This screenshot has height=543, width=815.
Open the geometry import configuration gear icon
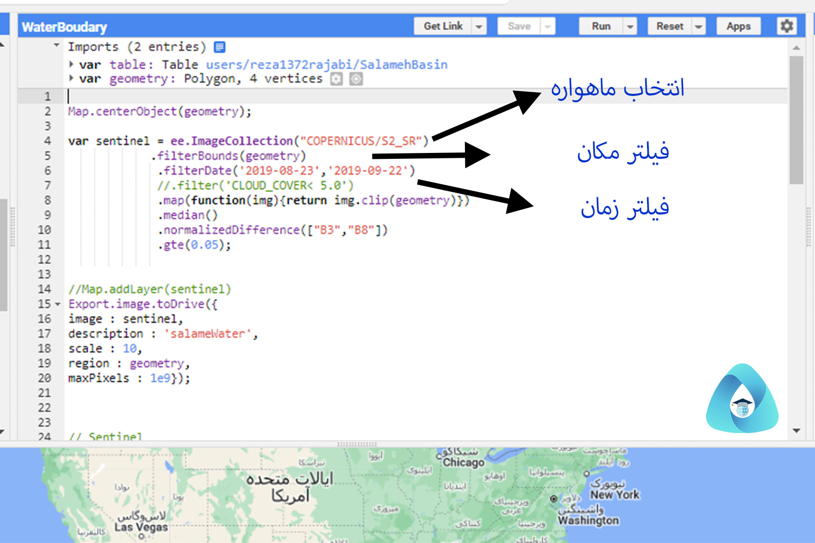pos(336,79)
